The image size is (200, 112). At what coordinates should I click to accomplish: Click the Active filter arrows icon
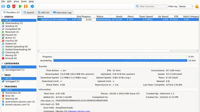[3, 38]
